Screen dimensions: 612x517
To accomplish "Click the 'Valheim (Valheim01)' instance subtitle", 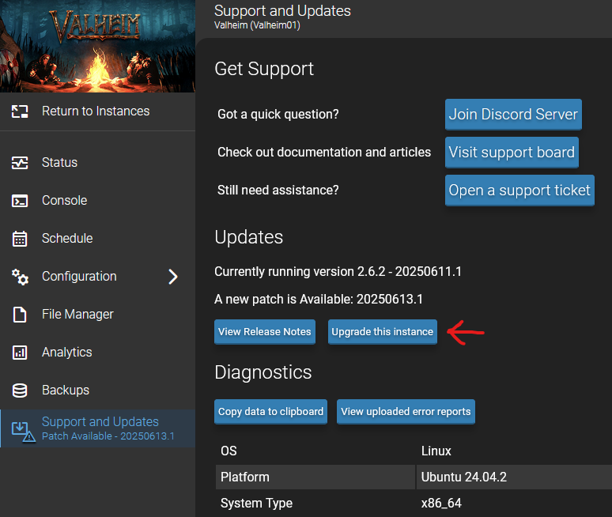I will point(257,25).
